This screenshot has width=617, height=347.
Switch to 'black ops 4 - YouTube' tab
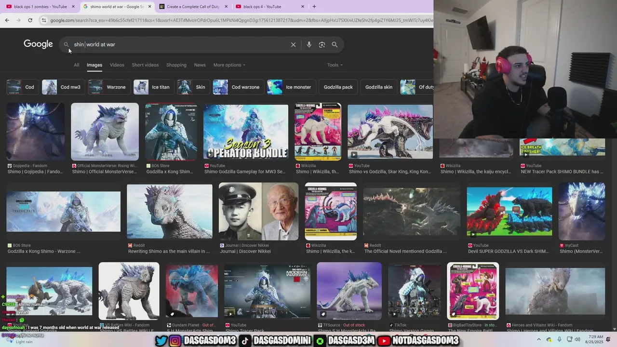point(270,7)
